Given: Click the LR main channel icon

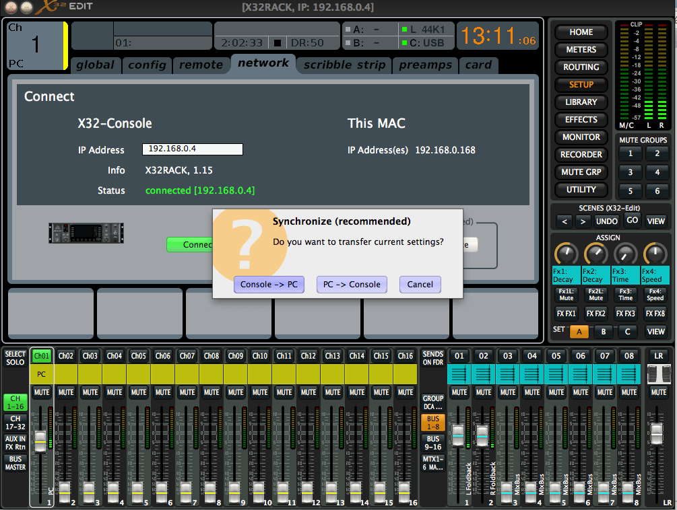Looking at the screenshot, I should (x=658, y=374).
